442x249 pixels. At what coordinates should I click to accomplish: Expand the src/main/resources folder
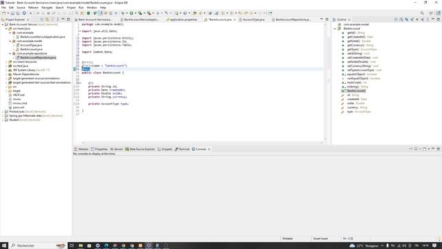6,62
